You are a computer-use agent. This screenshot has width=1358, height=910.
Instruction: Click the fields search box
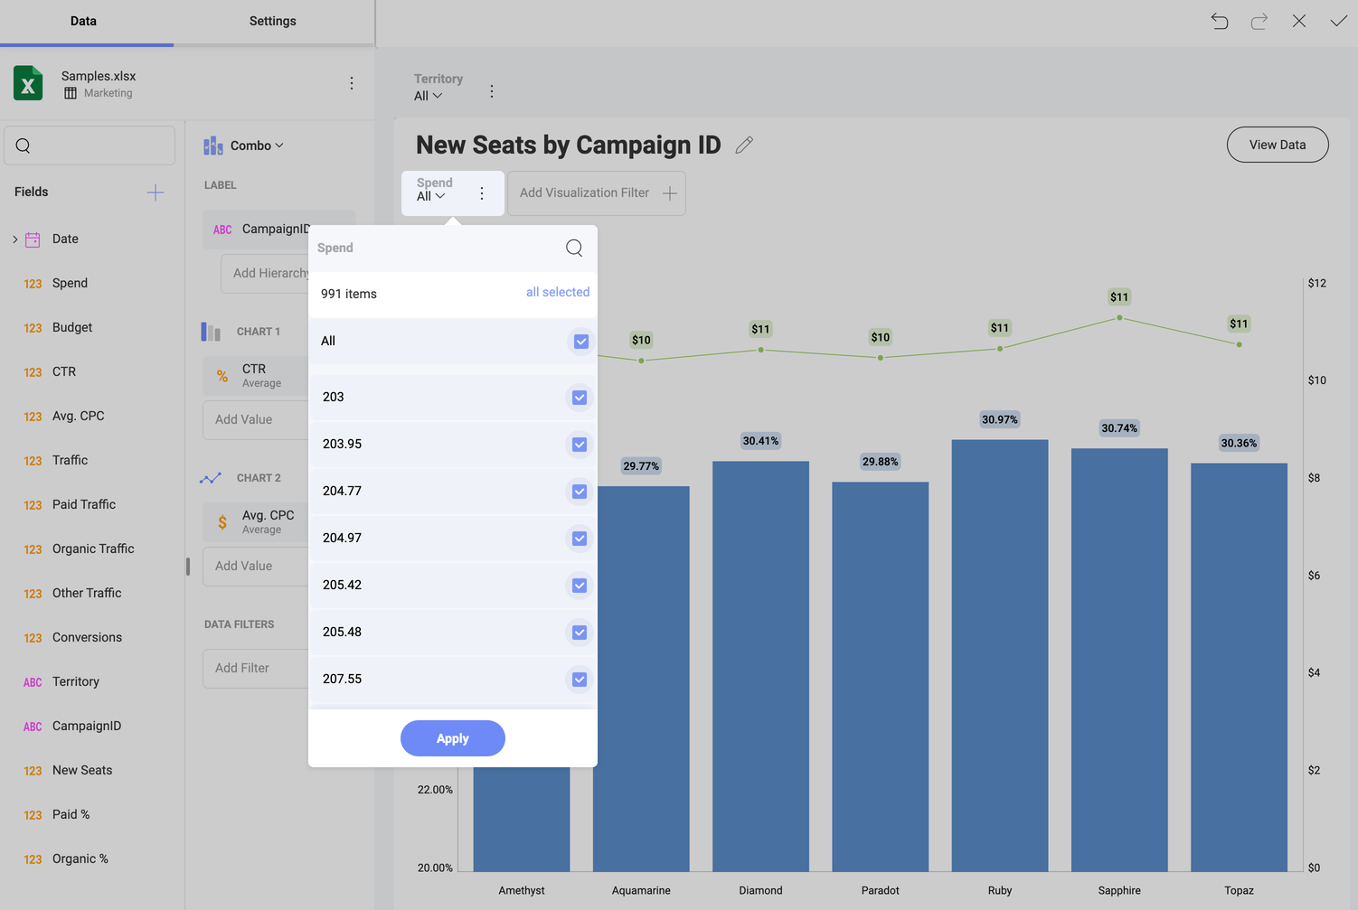[x=90, y=145]
